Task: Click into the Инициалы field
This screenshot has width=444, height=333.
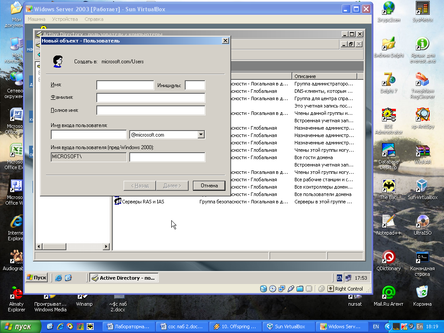Action: [x=195, y=85]
